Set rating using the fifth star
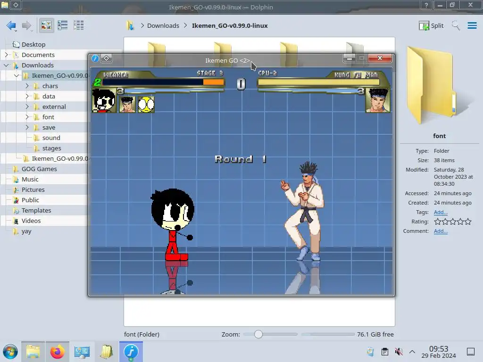 [x=468, y=222]
